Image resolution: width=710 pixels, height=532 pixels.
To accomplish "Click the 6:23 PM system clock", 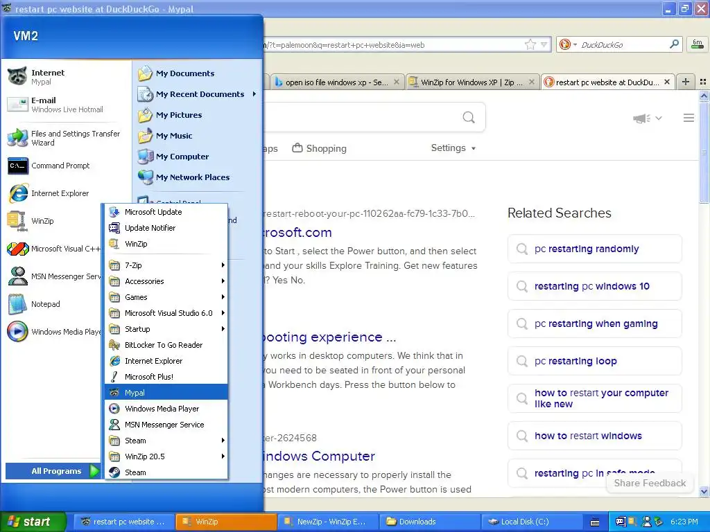I will click(x=684, y=522).
